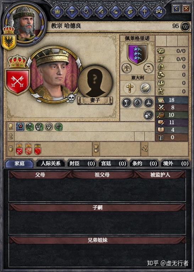Viewport: 194px width, 272px height.
Task: Switch to the 封臣 tab
Action: coord(82,164)
